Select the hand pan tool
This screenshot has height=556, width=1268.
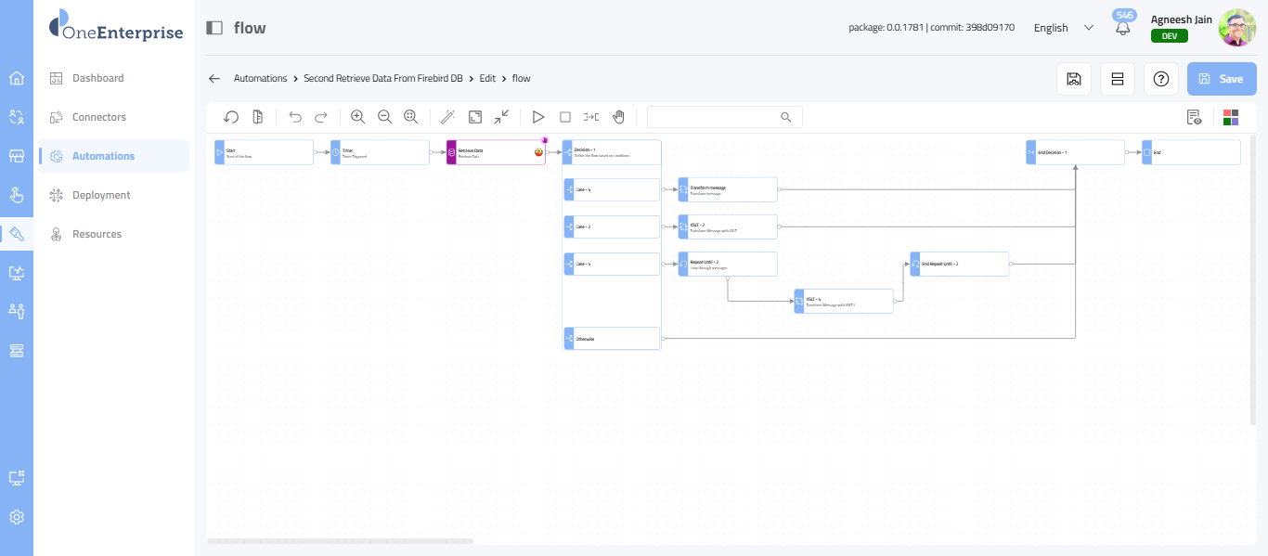[618, 117]
